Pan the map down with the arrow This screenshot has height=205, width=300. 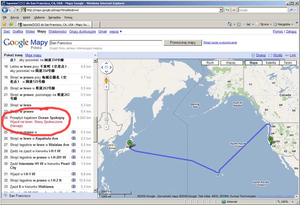[x=106, y=72]
